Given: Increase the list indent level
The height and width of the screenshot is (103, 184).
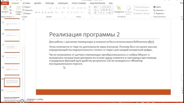Looking at the screenshot, I should pyautogui.click(x=81, y=8).
